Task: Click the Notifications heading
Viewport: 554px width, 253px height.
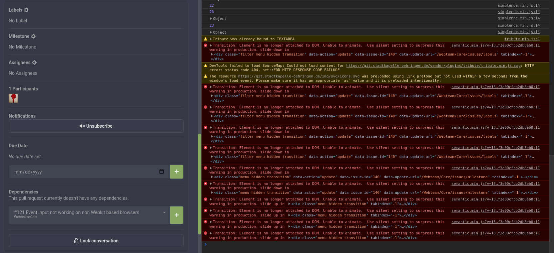Action: tap(22, 116)
